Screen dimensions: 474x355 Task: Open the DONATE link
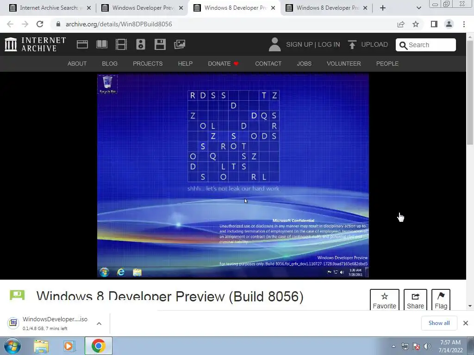[223, 64]
